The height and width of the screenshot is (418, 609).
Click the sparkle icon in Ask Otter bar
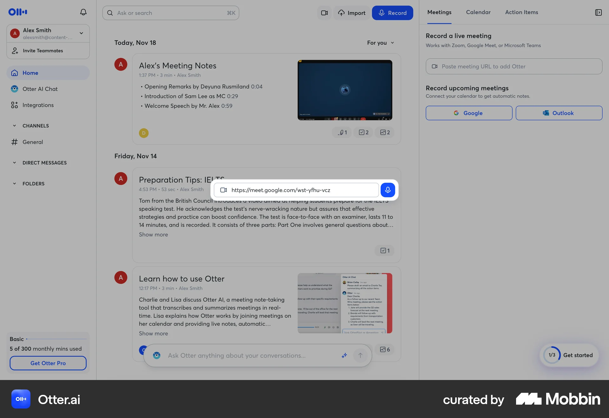344,356
